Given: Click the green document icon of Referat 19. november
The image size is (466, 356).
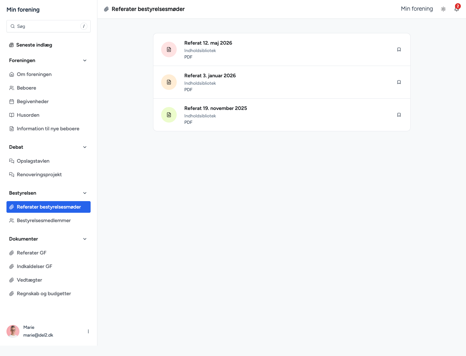Looking at the screenshot, I should [169, 115].
